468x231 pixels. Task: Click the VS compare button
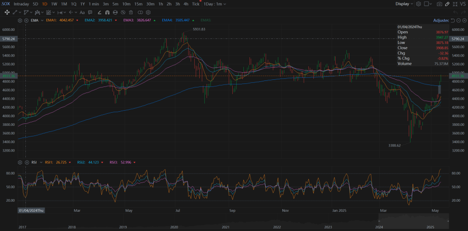tap(463, 4)
